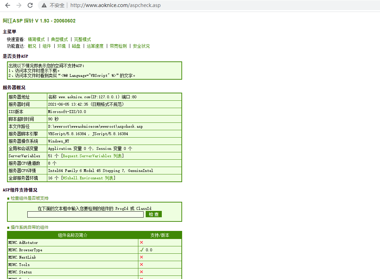Open Request.ServerVariables 列表 link
Screen dimensions: 380x279
tap(92, 156)
